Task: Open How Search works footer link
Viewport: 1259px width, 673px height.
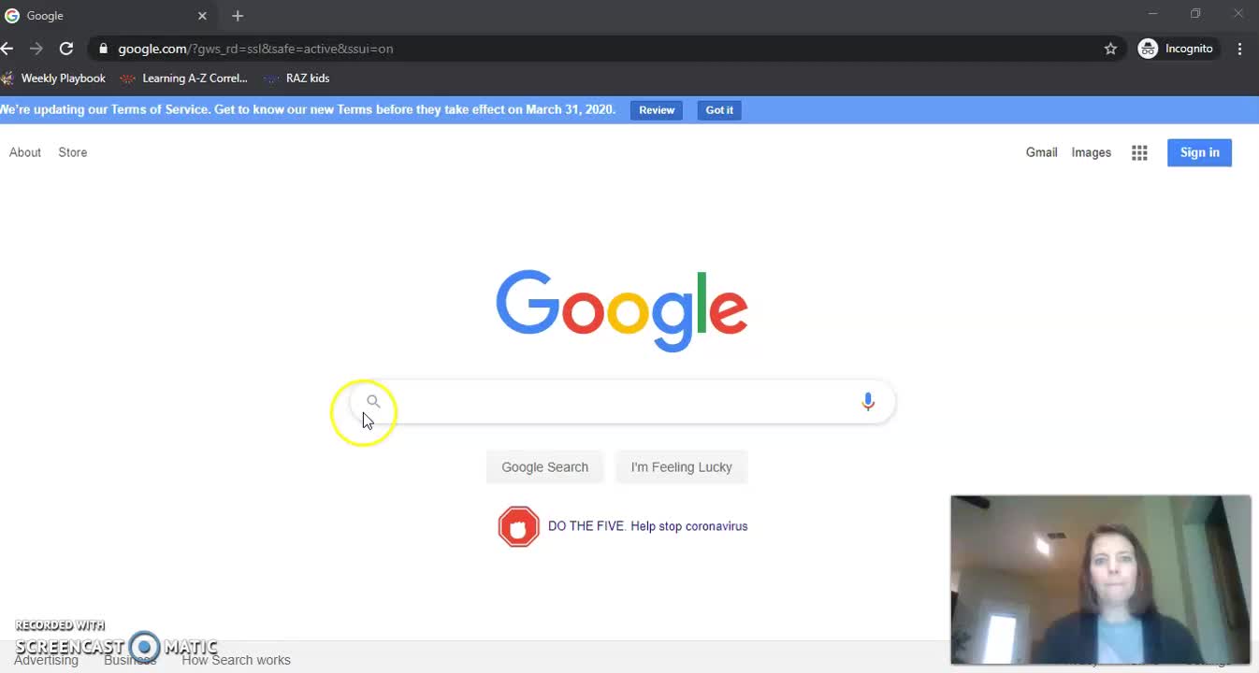Action: 236,660
